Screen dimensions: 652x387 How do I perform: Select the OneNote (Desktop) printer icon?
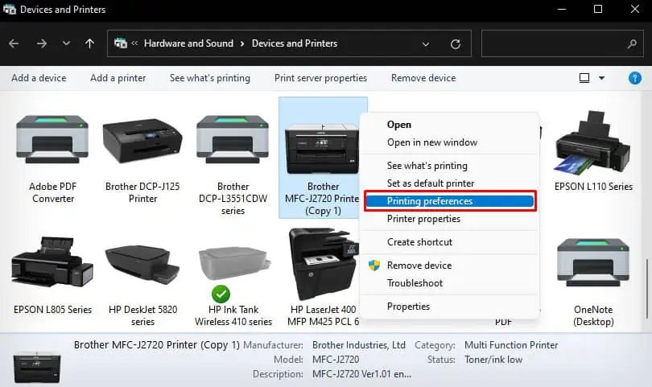[x=593, y=263]
